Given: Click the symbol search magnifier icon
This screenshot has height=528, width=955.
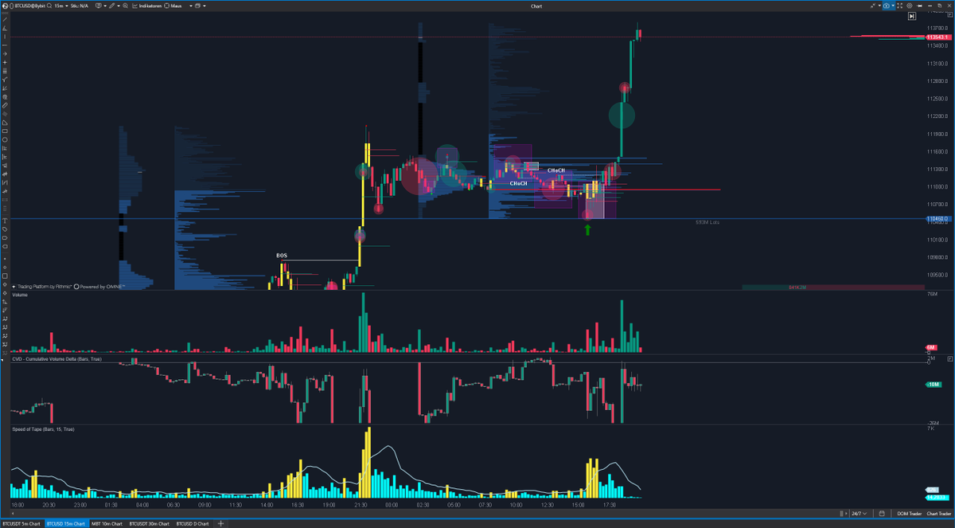Looking at the screenshot, I should [49, 6].
